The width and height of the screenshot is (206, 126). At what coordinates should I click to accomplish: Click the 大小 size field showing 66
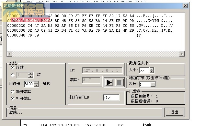point(144,70)
